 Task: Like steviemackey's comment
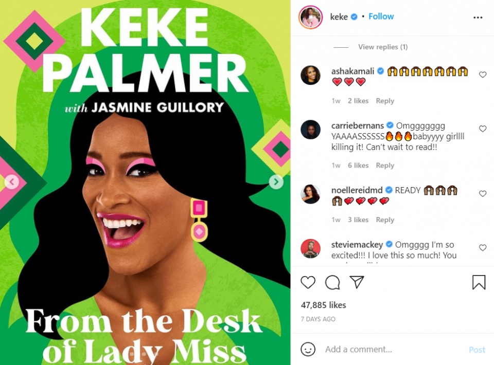click(482, 248)
